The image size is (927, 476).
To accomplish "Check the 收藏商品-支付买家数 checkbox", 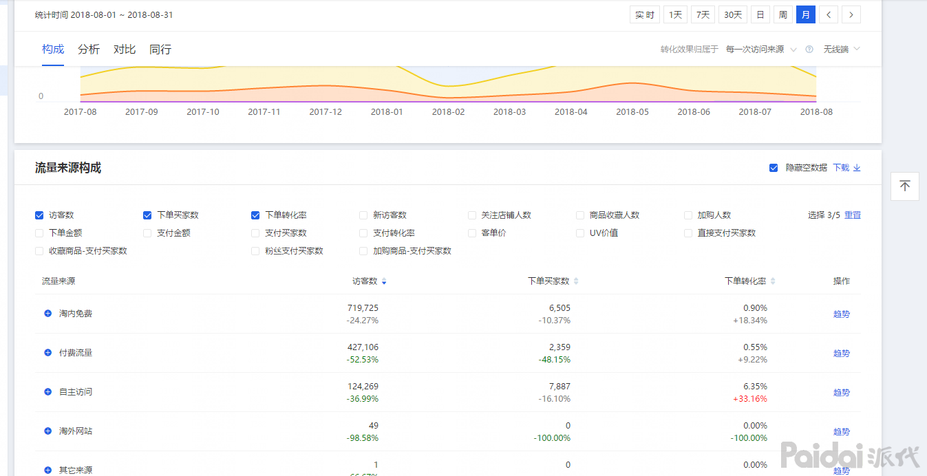I will point(39,251).
